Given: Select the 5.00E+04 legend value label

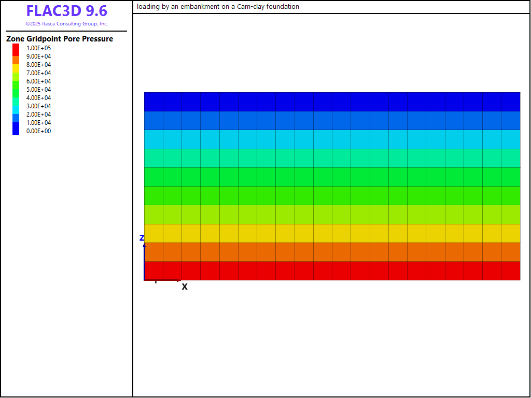Looking at the screenshot, I should pos(39,90).
